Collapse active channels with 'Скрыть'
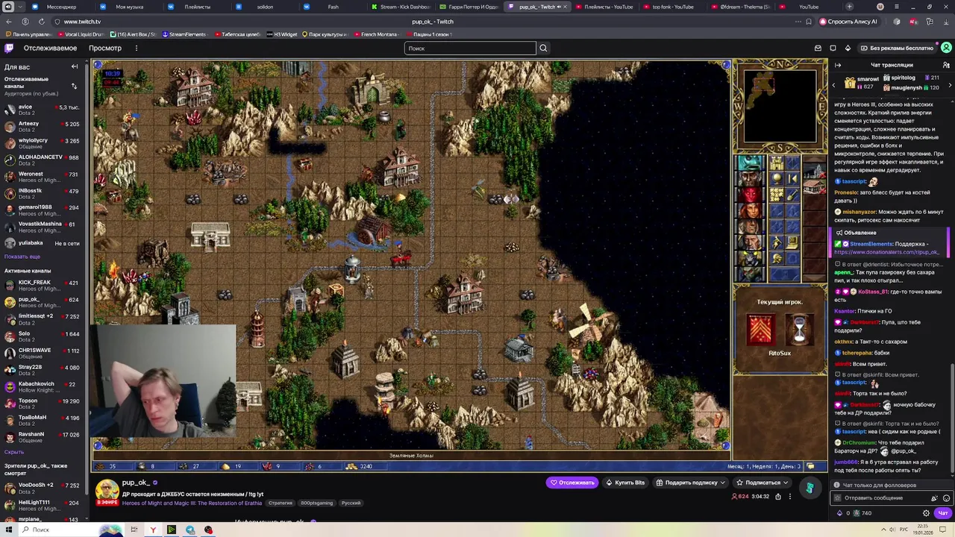955x537 pixels. (14, 452)
